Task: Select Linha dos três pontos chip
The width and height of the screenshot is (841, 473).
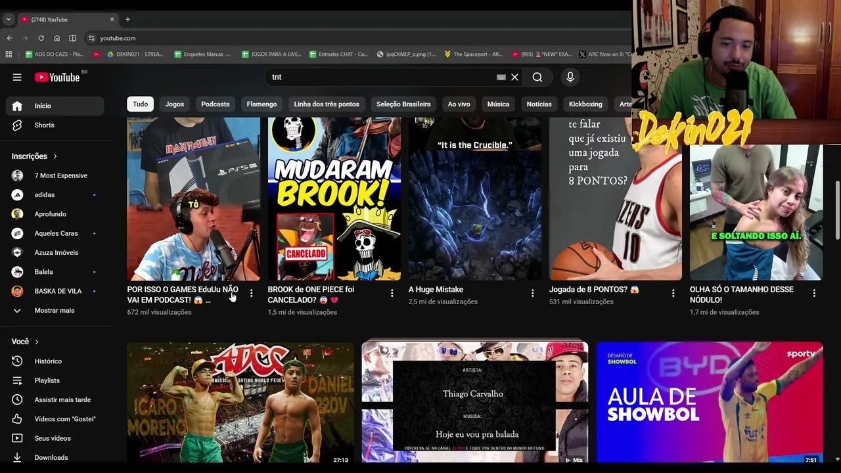Action: (x=327, y=104)
